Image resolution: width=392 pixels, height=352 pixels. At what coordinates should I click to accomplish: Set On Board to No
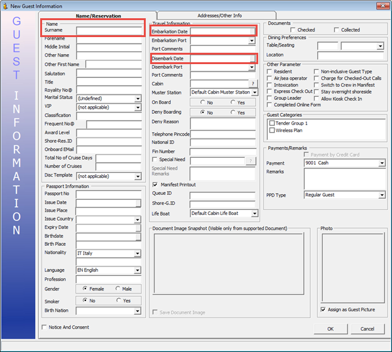(203, 102)
